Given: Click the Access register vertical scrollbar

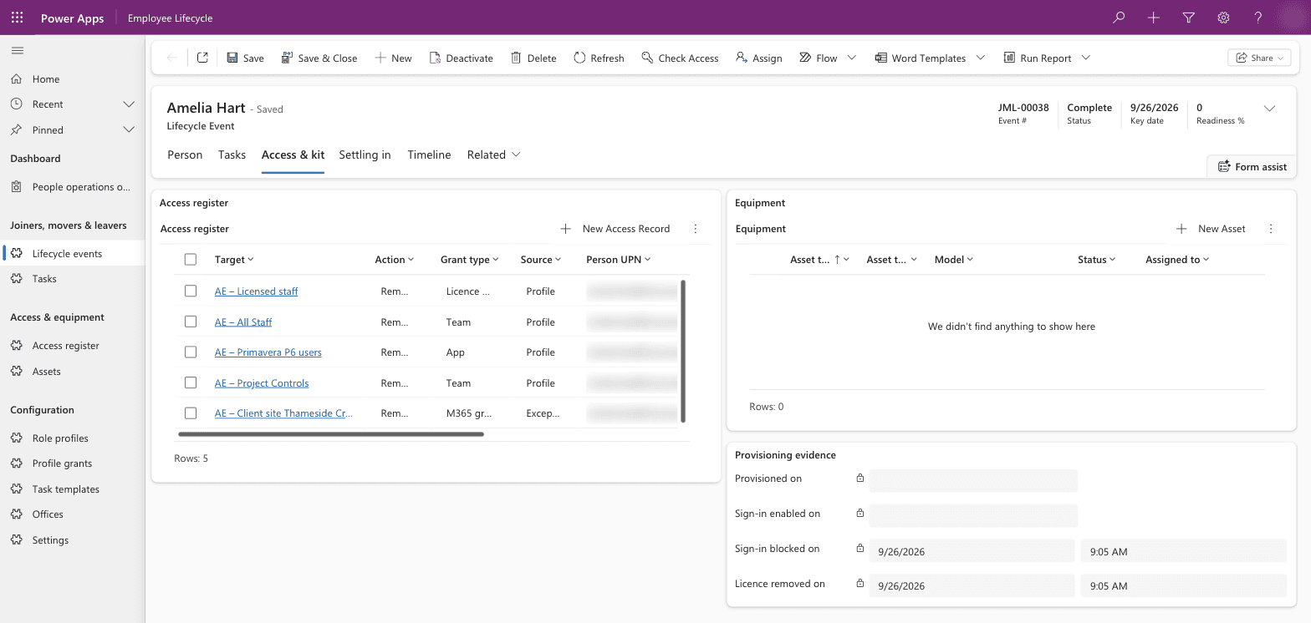Looking at the screenshot, I should [684, 352].
